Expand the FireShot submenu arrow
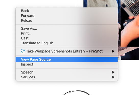139x95 pixels. [x=113, y=51]
